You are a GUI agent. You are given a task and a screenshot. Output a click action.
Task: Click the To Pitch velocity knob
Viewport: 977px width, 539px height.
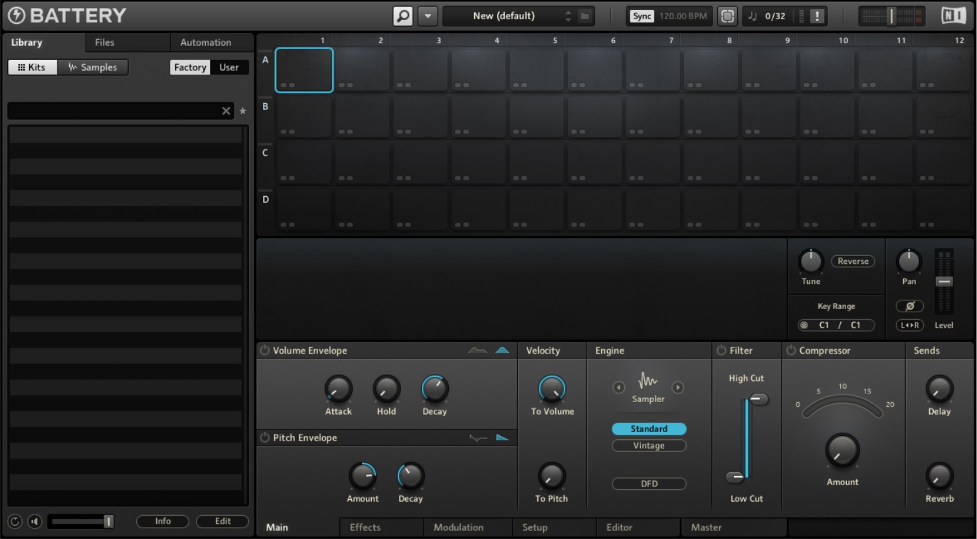pos(551,476)
